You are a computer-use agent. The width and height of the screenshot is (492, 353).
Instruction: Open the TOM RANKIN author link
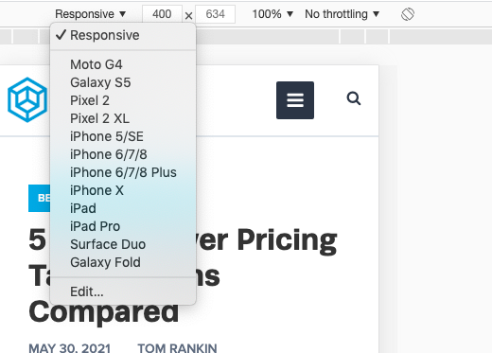177,348
